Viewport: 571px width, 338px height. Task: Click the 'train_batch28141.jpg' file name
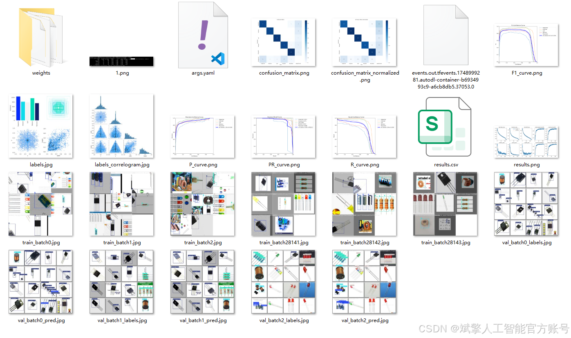284,242
